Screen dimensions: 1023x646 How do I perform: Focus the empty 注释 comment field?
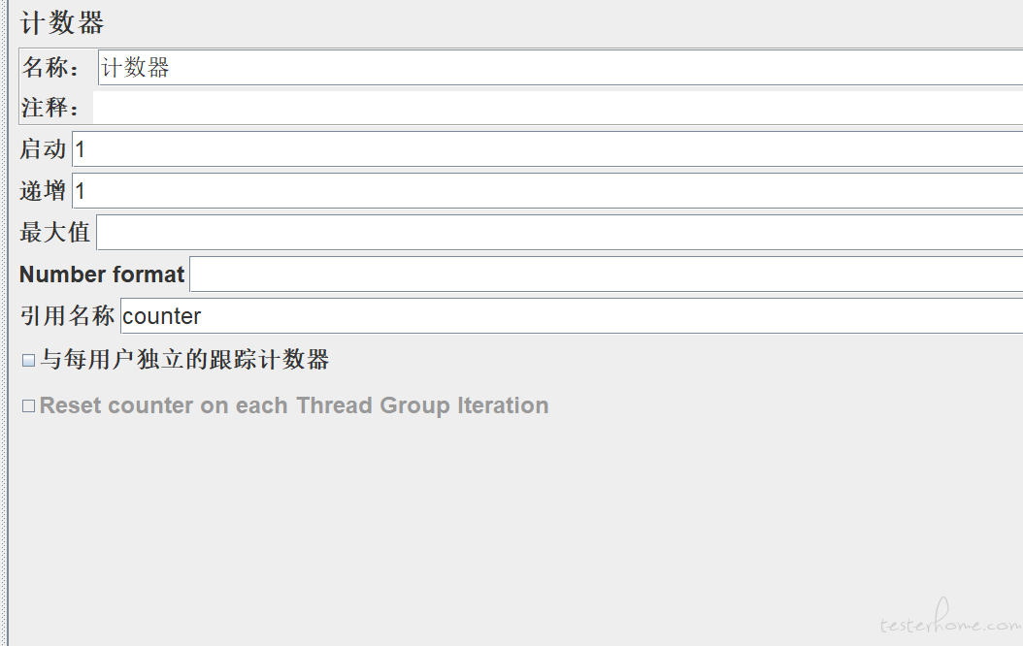click(x=558, y=108)
